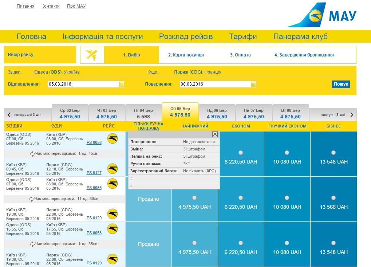The width and height of the screenshot is (371, 267).
Task: Open the Контакти link
Action: [x=50, y=6]
